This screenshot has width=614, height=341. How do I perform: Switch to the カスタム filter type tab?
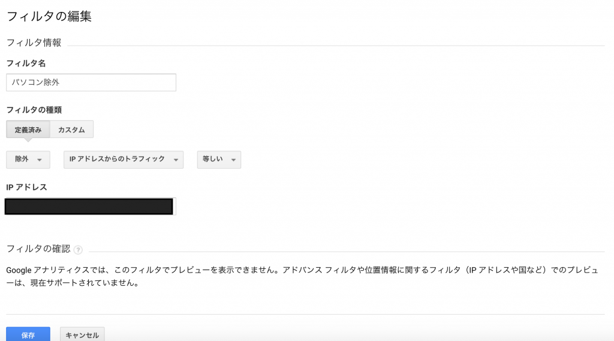pyautogui.click(x=71, y=130)
